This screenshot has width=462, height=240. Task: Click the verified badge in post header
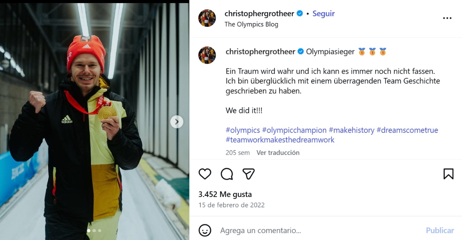click(x=300, y=13)
